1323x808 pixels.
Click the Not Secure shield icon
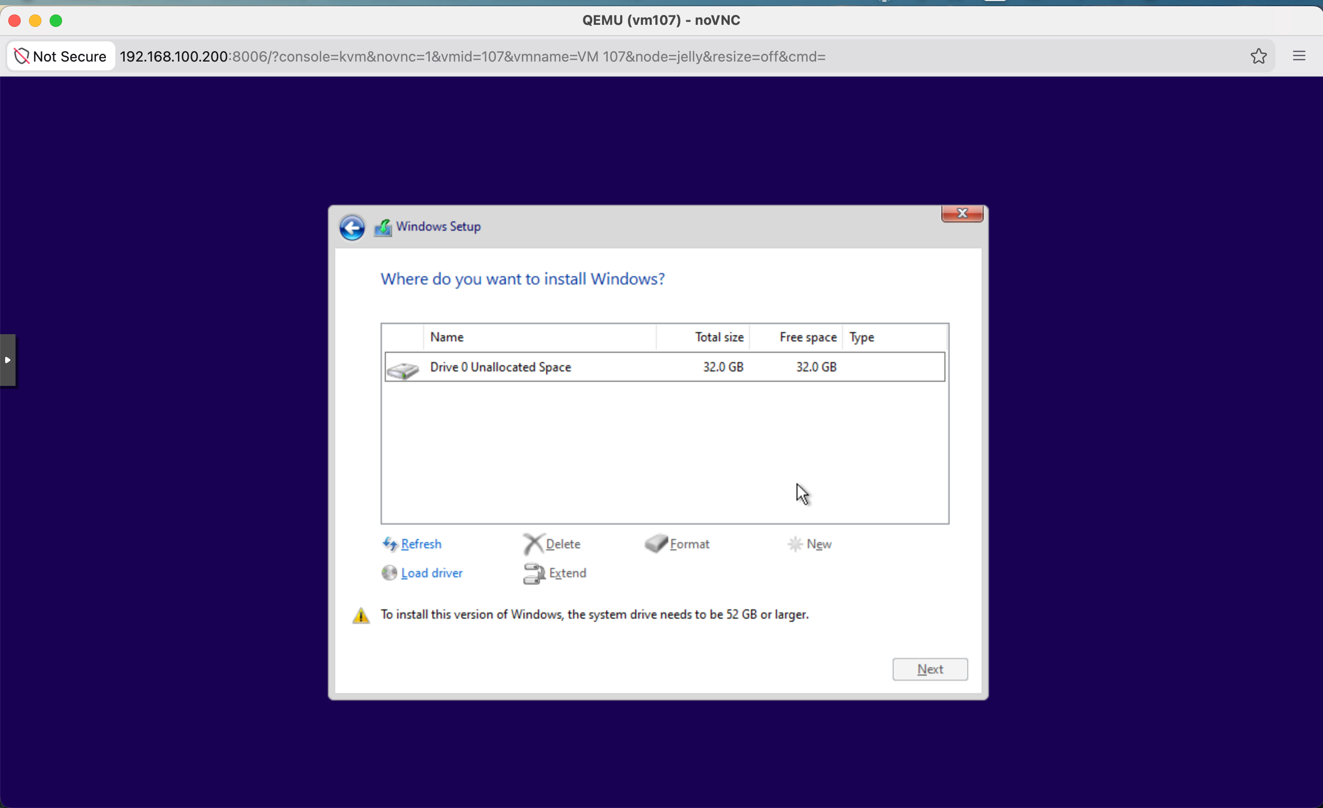click(x=22, y=56)
